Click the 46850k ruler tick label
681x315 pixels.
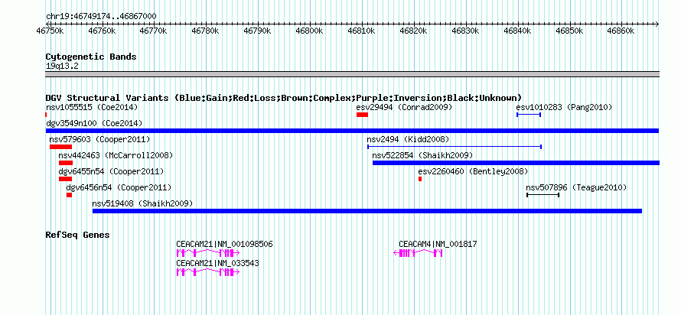570,31
